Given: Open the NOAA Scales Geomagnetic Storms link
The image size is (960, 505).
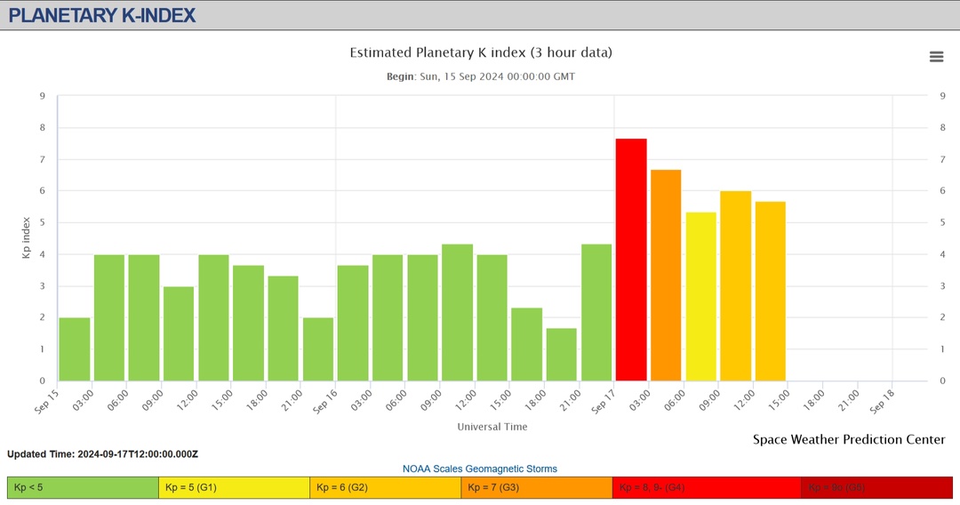Looking at the screenshot, I should pyautogui.click(x=480, y=469).
